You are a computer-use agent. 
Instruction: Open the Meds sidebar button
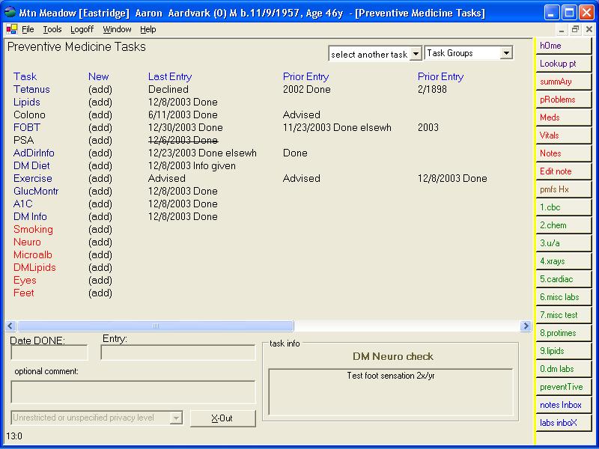click(x=565, y=117)
